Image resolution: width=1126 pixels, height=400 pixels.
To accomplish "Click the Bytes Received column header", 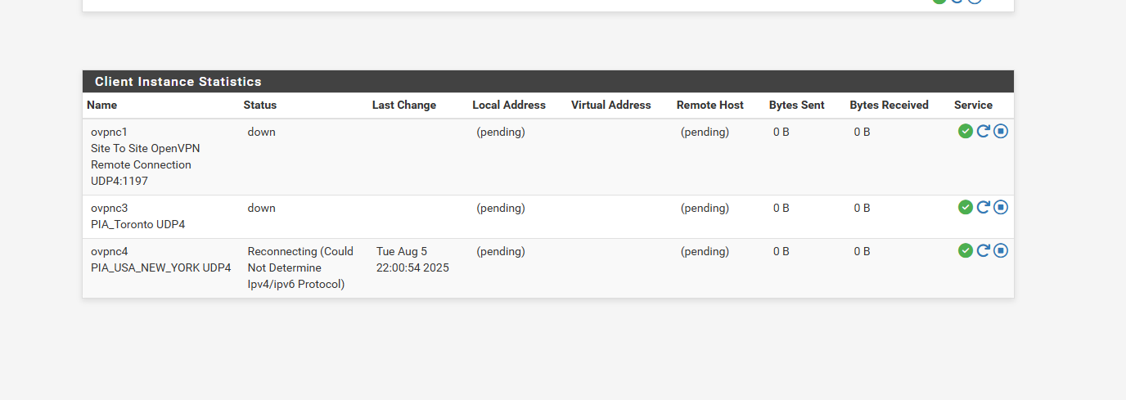I will [x=890, y=105].
